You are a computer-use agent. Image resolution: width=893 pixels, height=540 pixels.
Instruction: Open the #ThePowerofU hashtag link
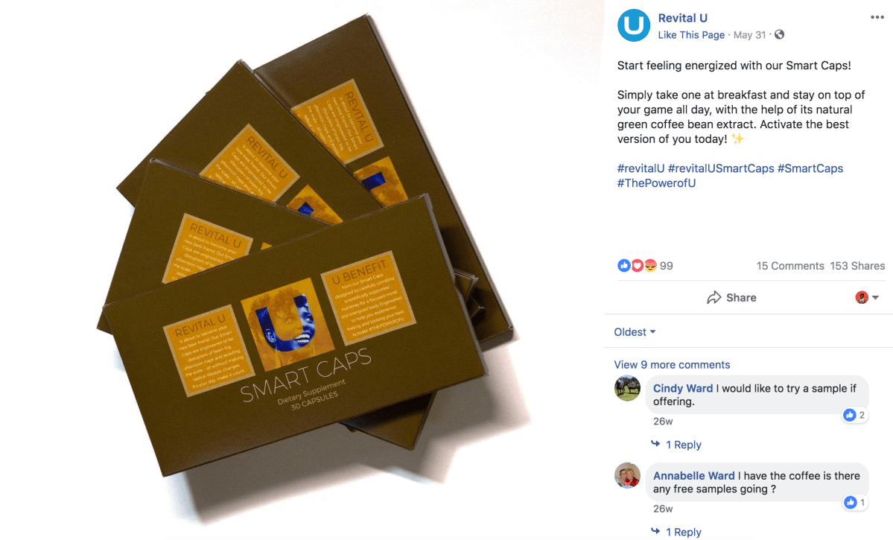point(656,183)
